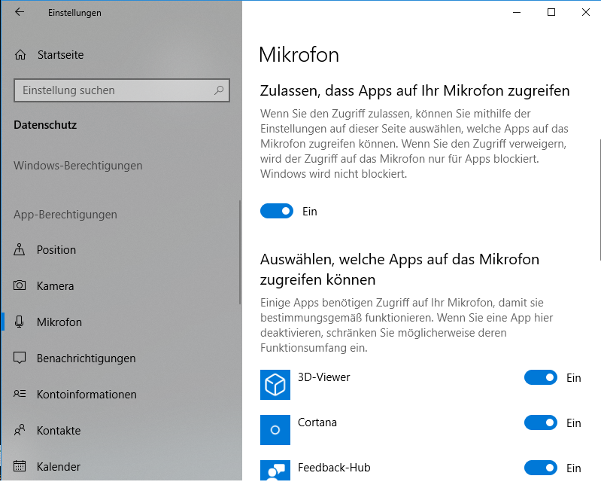This screenshot has height=488, width=601.
Task: Select the Kamera camera icon
Action: tap(20, 285)
